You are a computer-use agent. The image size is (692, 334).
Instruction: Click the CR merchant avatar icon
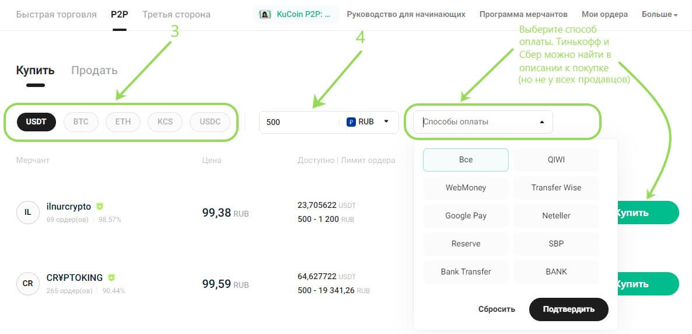tap(27, 284)
